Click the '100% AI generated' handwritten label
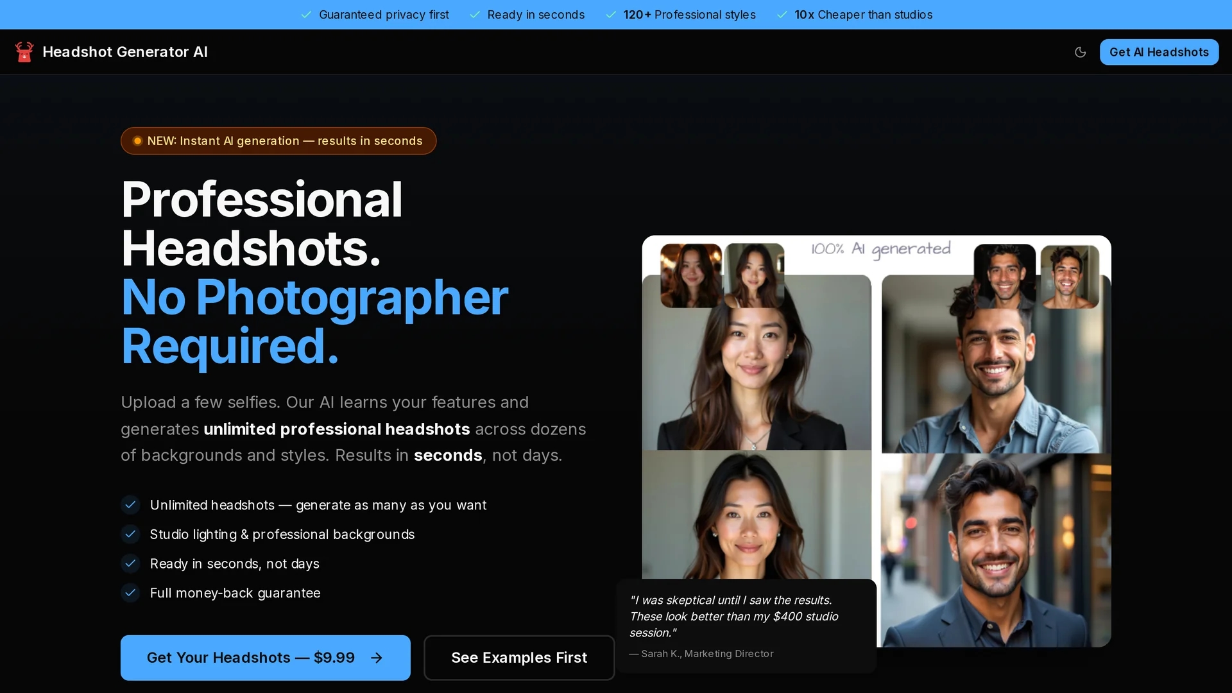The width and height of the screenshot is (1232, 693). click(880, 249)
